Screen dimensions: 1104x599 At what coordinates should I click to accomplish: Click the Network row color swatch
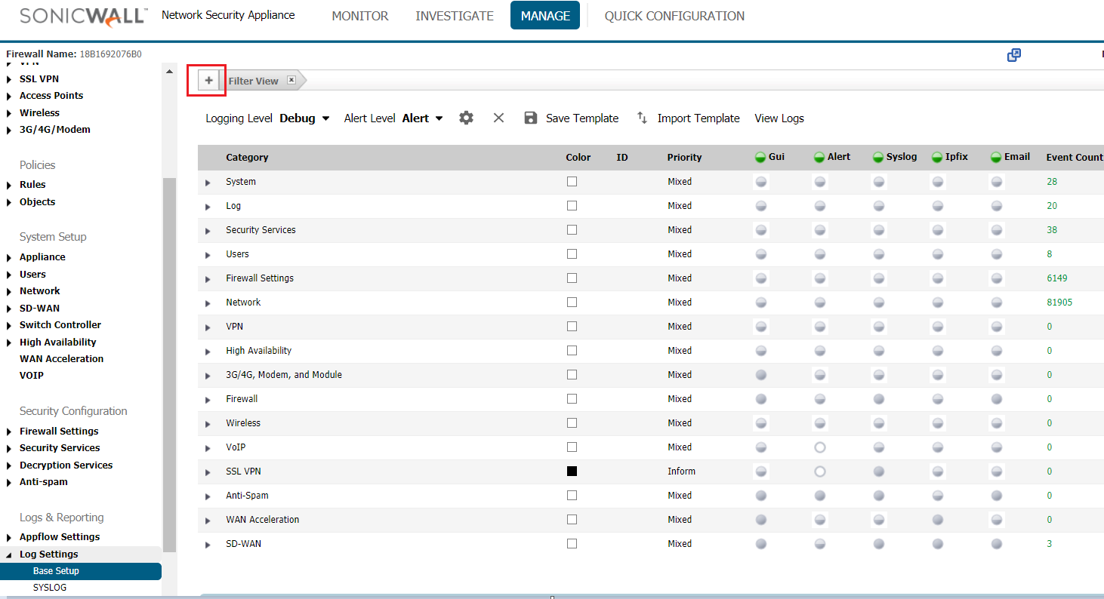pyautogui.click(x=572, y=303)
